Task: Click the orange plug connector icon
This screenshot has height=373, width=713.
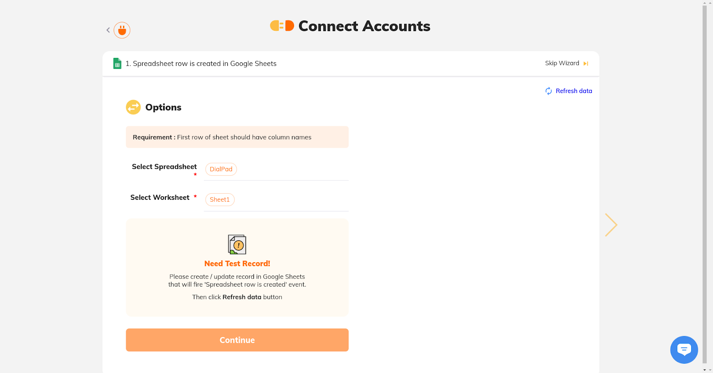Action: click(122, 30)
